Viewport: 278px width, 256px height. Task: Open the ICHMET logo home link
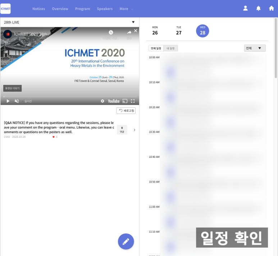[x=5, y=9]
